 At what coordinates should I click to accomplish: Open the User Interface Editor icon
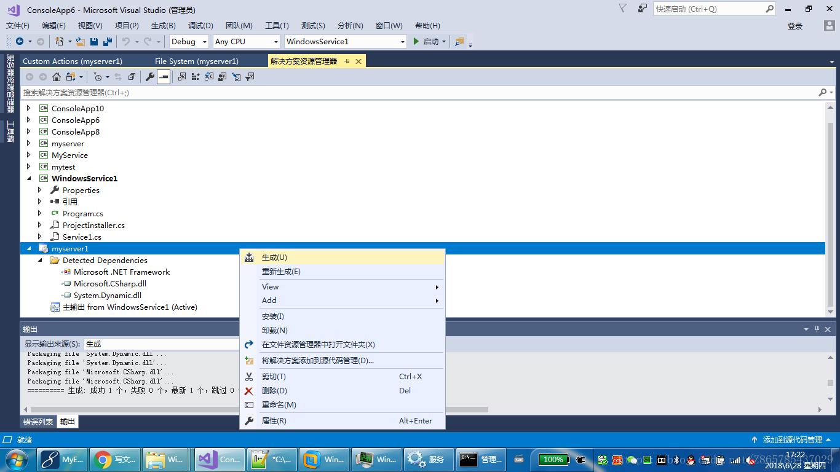[x=223, y=77]
